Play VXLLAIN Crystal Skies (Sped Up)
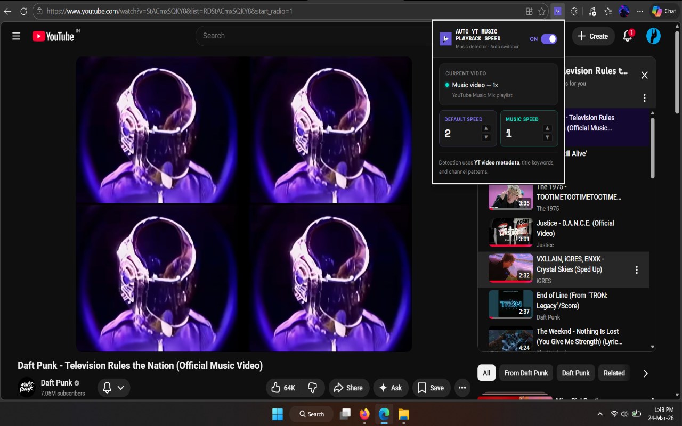 tap(570, 264)
